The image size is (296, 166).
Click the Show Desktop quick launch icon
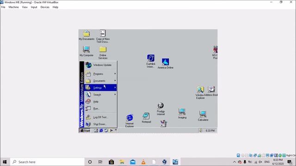96,130
